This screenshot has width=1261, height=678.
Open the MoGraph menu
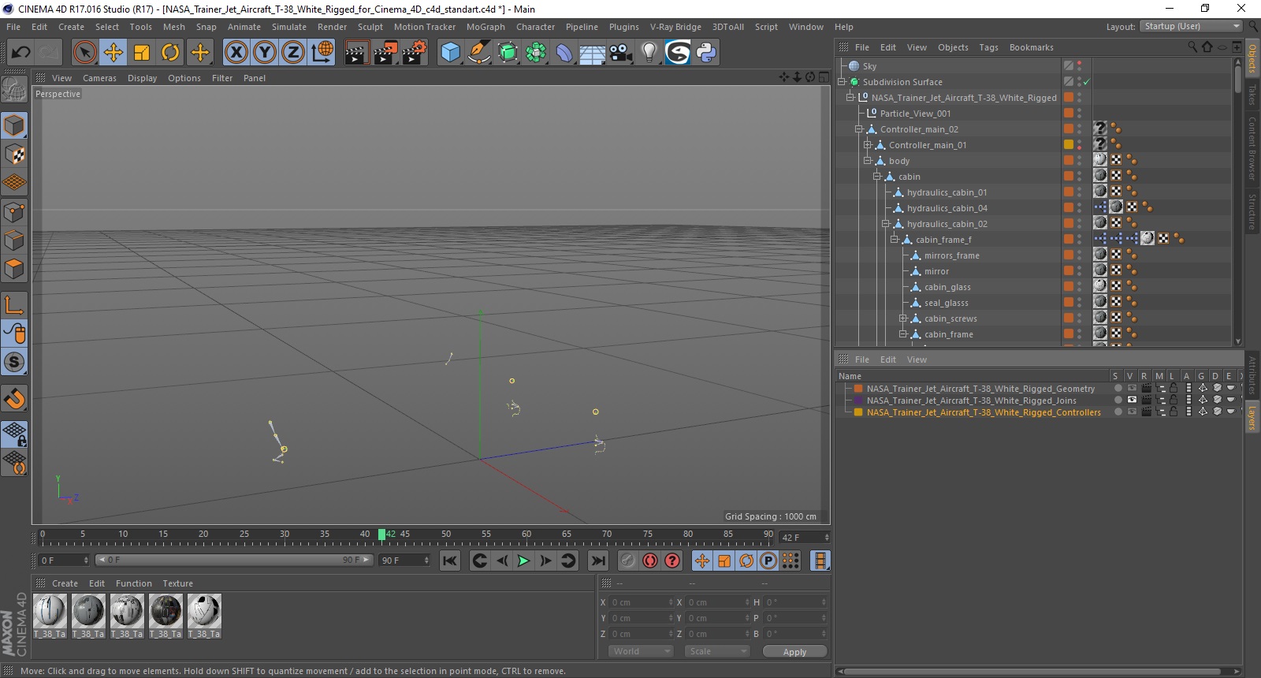(485, 27)
